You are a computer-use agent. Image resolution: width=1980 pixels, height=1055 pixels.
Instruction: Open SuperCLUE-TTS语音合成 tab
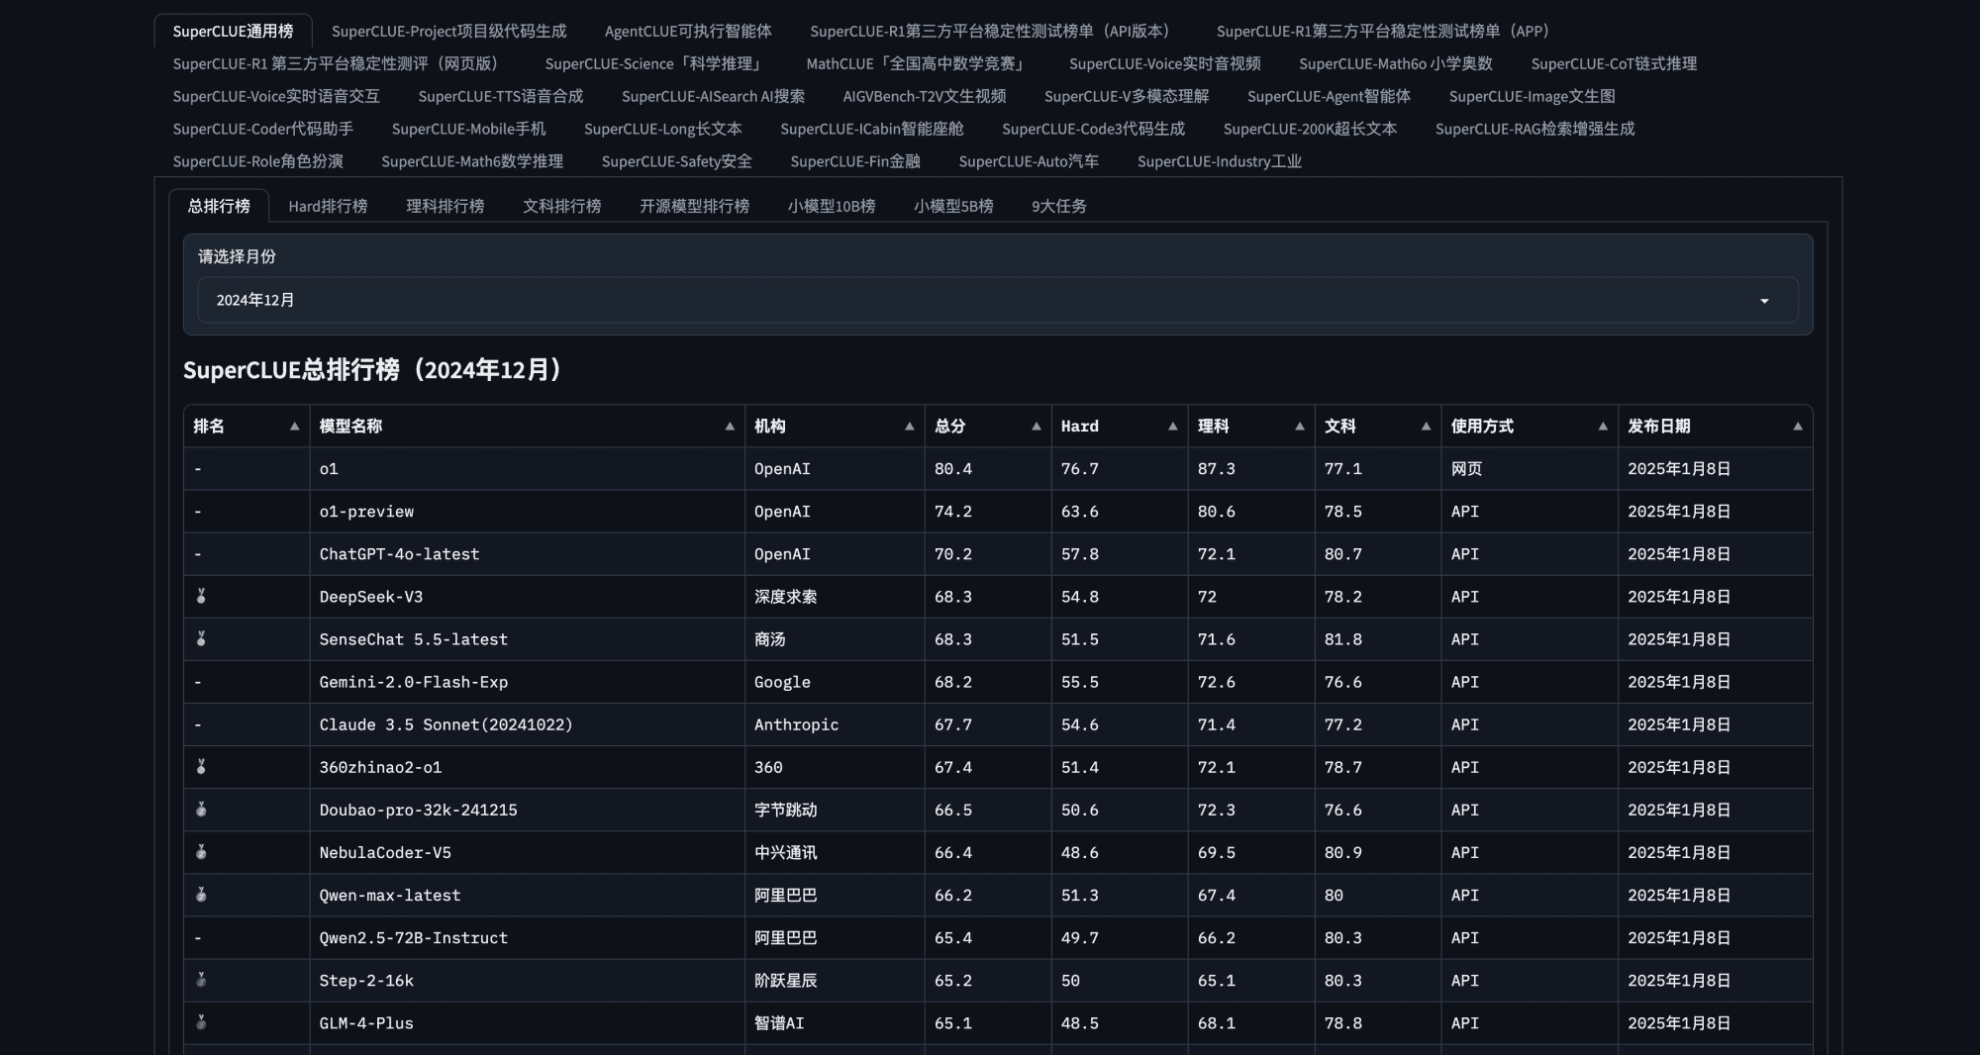pyautogui.click(x=501, y=96)
